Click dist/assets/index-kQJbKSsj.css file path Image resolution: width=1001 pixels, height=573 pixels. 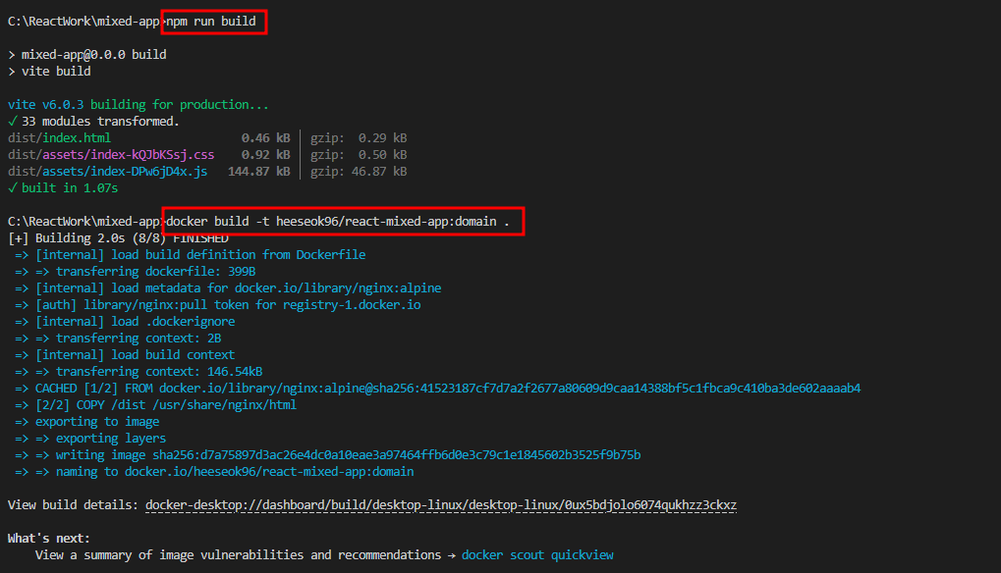[x=111, y=154]
